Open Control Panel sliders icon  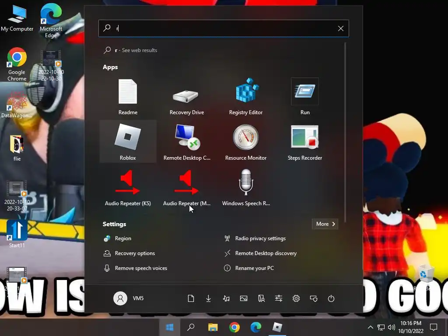pyautogui.click(x=279, y=298)
